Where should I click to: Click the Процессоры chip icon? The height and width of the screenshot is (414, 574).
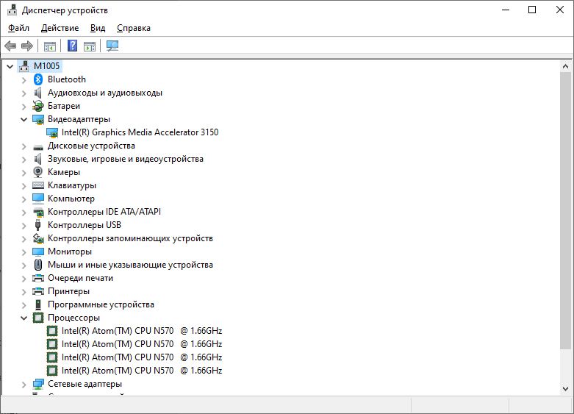pos(38,318)
